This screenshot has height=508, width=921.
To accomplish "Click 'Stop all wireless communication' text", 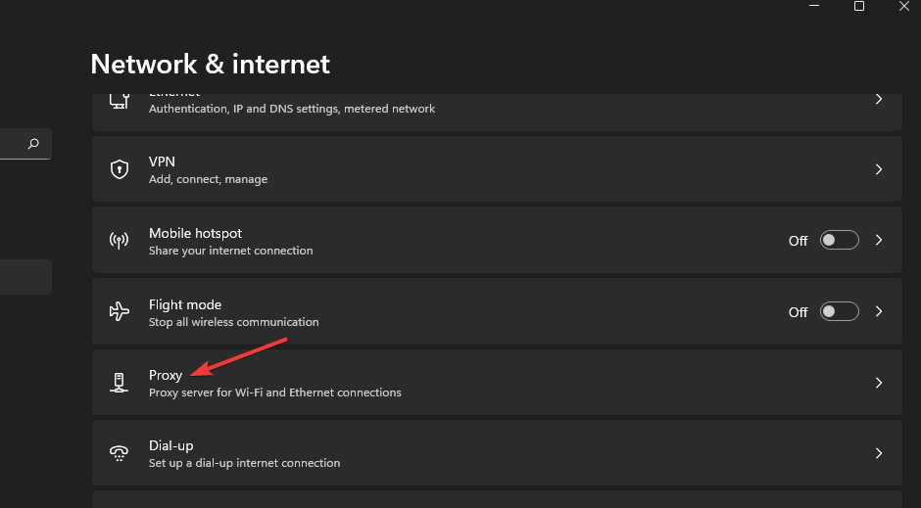I will (234, 322).
